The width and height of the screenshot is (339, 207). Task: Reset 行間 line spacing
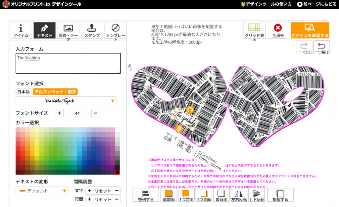pyautogui.click(x=103, y=199)
